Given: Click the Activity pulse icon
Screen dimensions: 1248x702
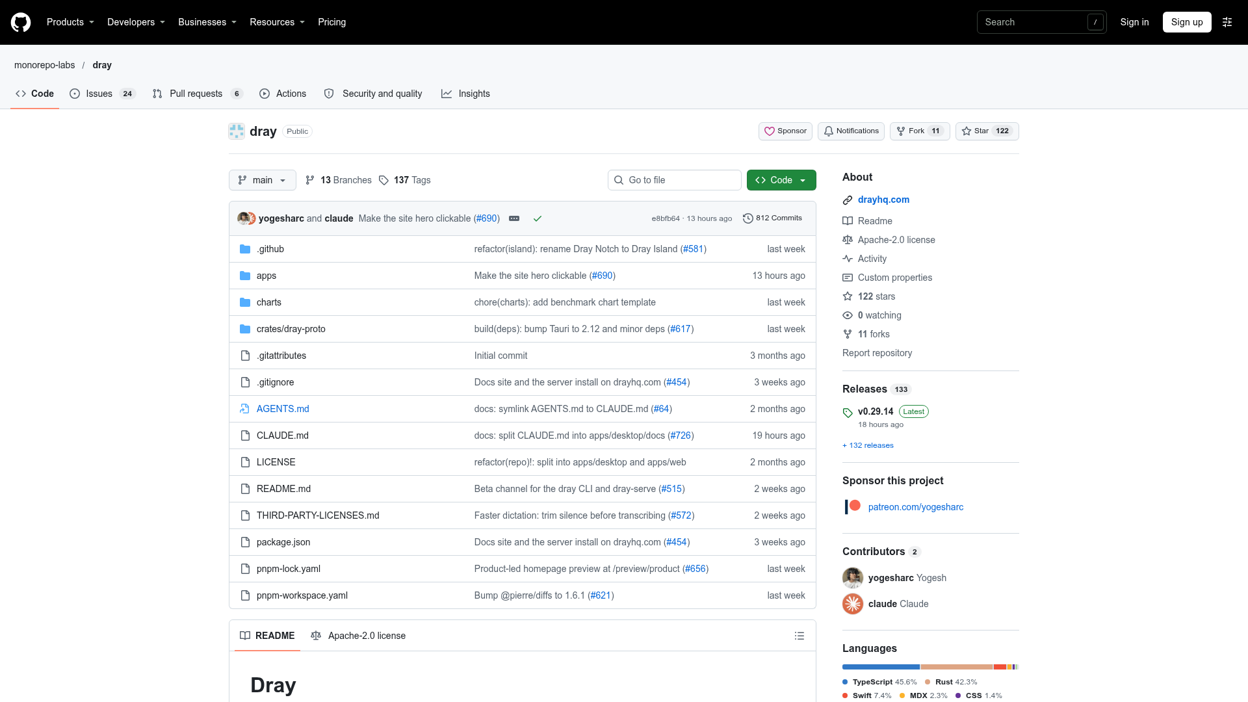Looking at the screenshot, I should click(848, 259).
